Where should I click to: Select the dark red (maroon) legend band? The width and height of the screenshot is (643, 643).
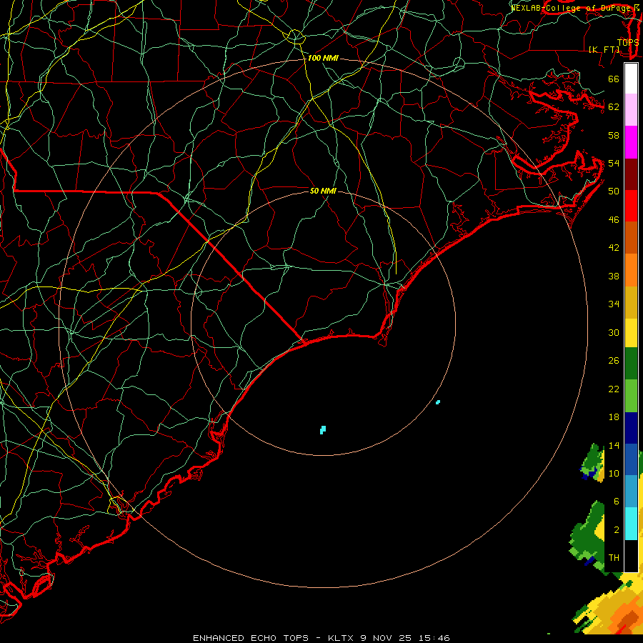click(631, 174)
